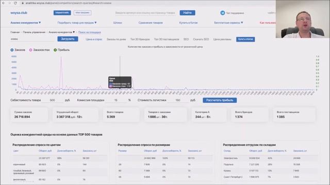Open the Telegram support chat icon
This screenshot has width=330, height=185.
(222, 13)
